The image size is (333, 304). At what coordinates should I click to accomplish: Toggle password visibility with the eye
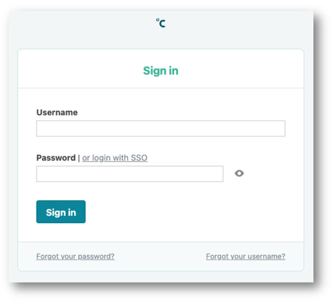pos(239,173)
